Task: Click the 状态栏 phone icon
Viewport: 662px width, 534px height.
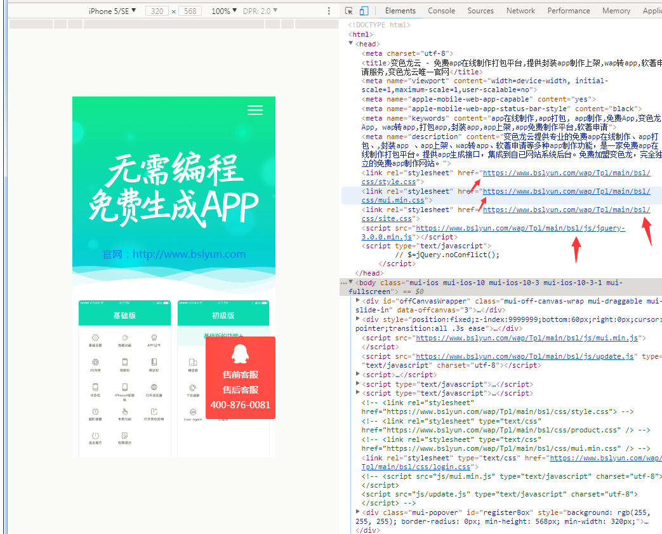Action: pyautogui.click(x=95, y=387)
